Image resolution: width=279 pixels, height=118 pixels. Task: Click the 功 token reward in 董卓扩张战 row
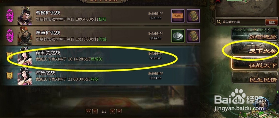click(193, 36)
